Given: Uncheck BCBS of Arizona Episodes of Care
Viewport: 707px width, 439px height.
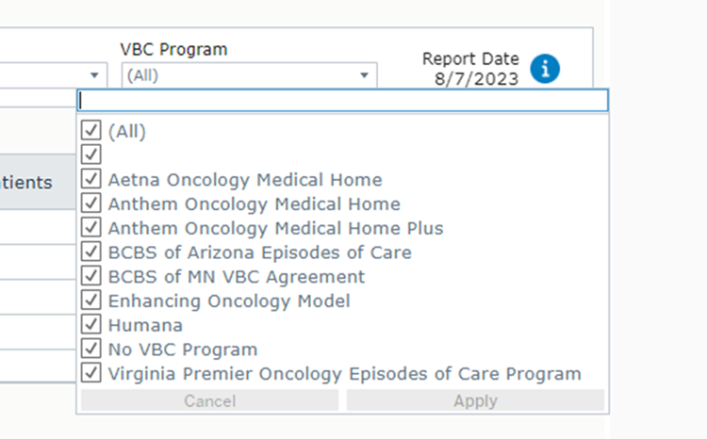Looking at the screenshot, I should 91,252.
